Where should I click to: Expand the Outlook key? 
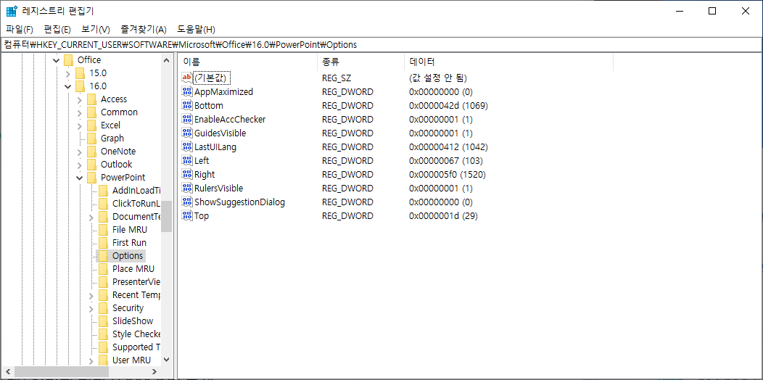click(x=79, y=165)
